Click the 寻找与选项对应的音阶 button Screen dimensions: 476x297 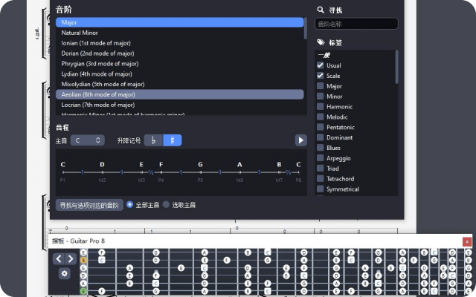(89, 205)
